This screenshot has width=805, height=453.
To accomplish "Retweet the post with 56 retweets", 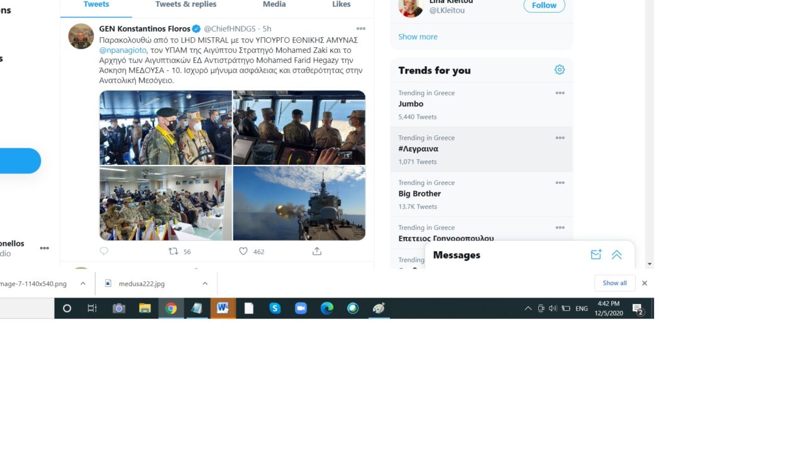I will point(174,251).
